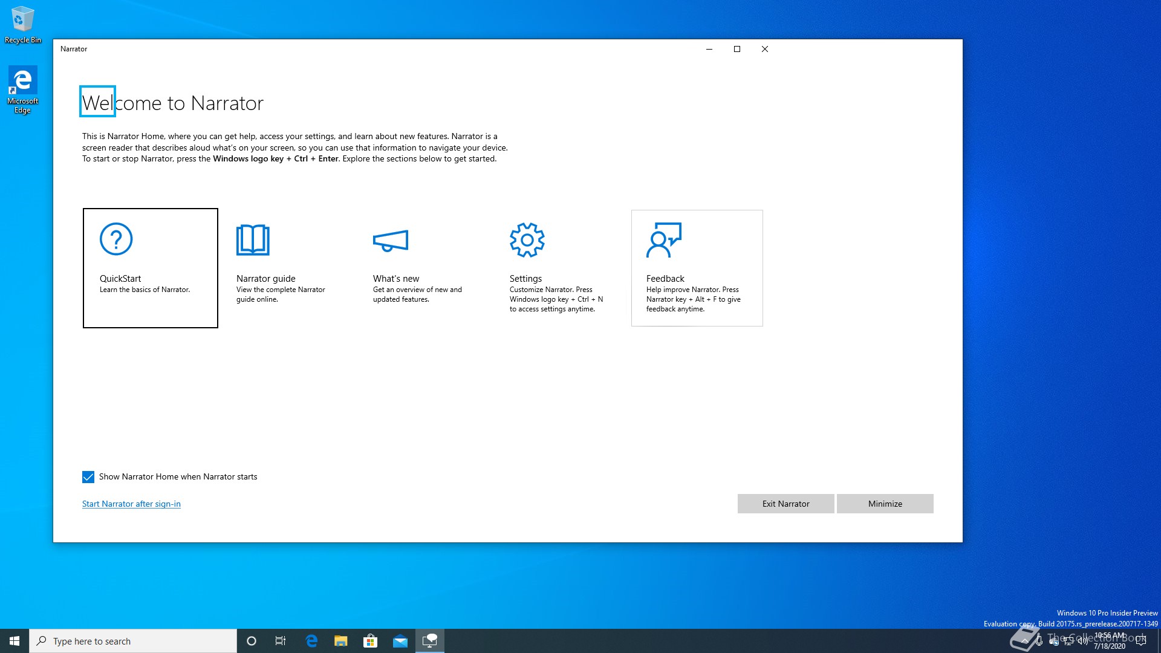Maximize the Narrator window

(737, 49)
